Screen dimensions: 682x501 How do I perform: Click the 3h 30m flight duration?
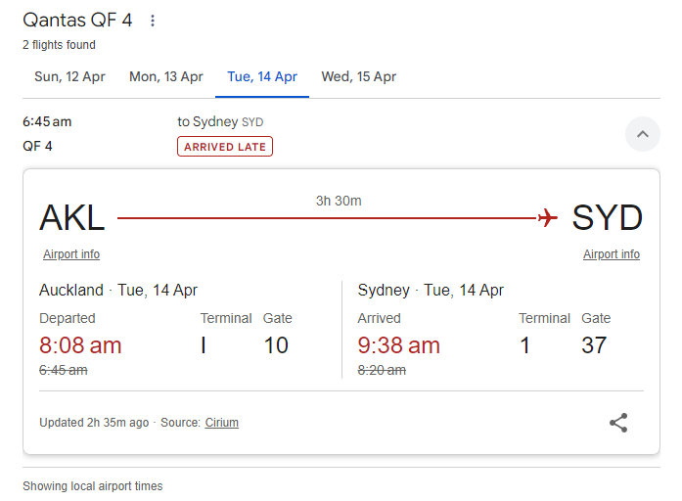(x=339, y=202)
